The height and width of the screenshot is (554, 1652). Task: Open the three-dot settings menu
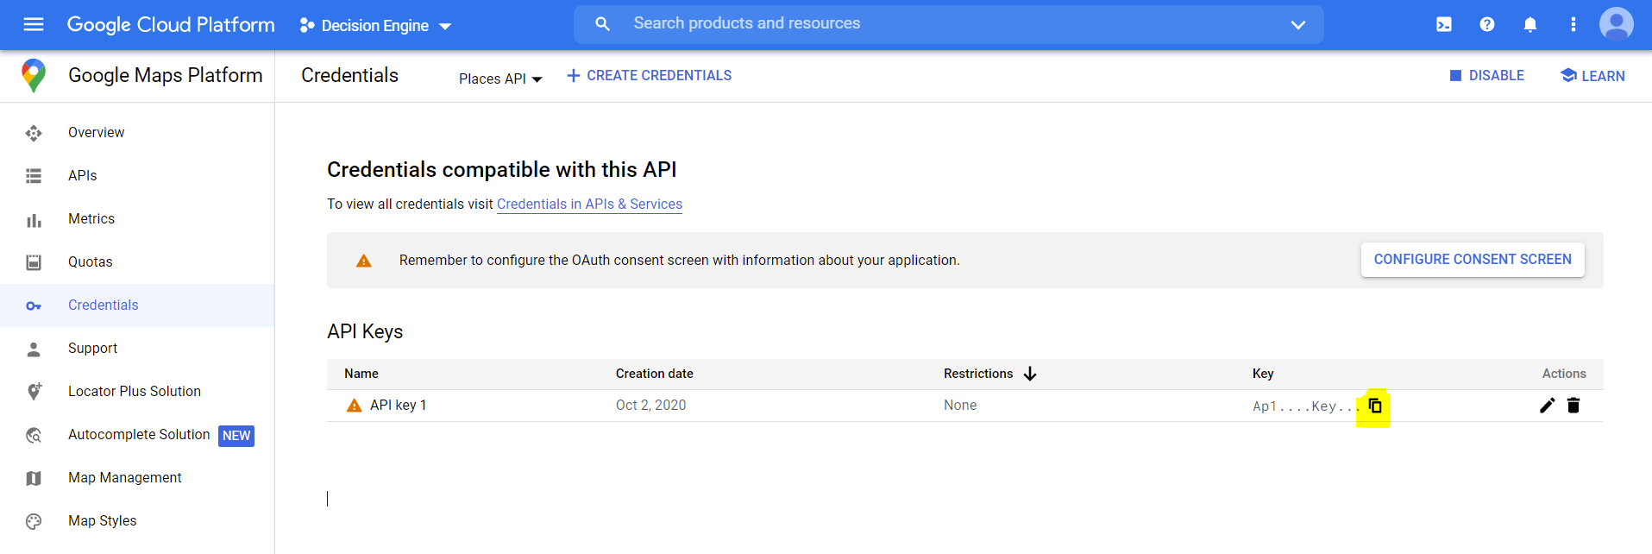(x=1573, y=24)
